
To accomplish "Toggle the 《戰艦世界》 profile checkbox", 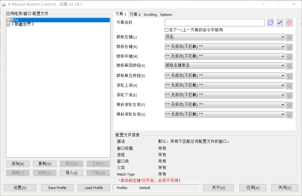I will point(8,24).
